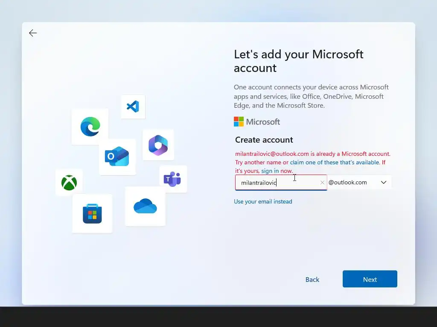Screen dimensions: 437x327
Task: Click the Microsoft logo
Action: click(x=256, y=122)
